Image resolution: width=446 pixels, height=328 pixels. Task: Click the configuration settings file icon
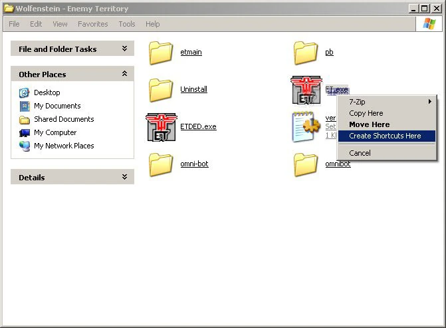pos(306,126)
